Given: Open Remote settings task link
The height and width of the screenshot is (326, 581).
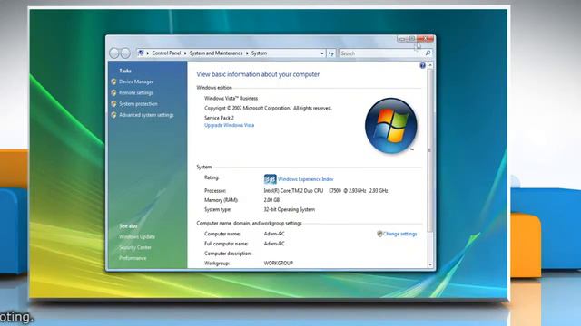Looking at the screenshot, I should click(136, 92).
